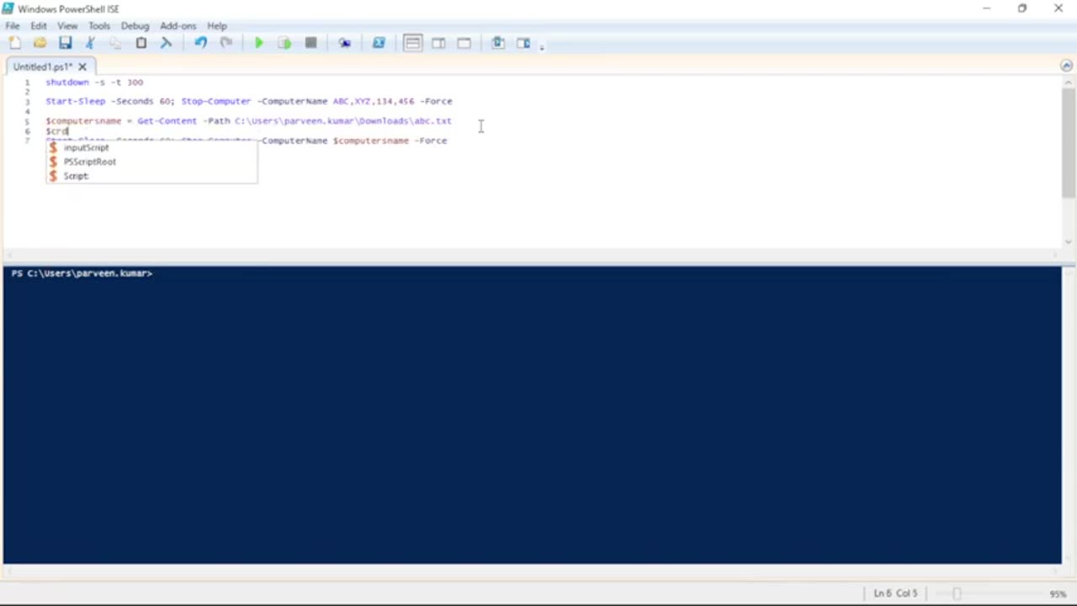The image size is (1077, 606).
Task: Click the PS console prompt line
Action: coord(82,274)
